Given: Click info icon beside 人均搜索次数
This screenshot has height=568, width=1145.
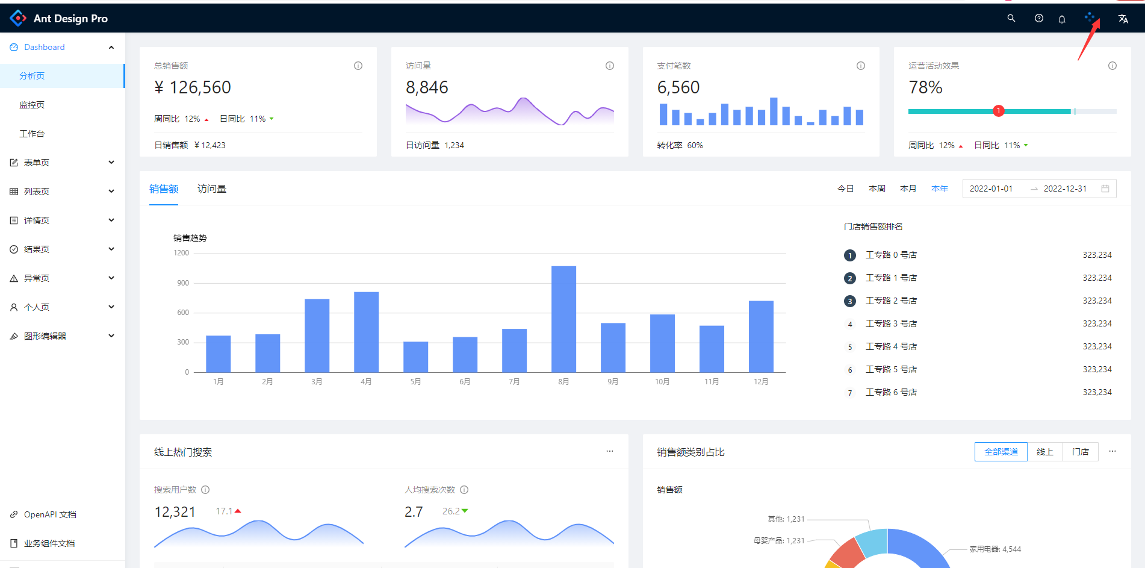Looking at the screenshot, I should point(464,490).
